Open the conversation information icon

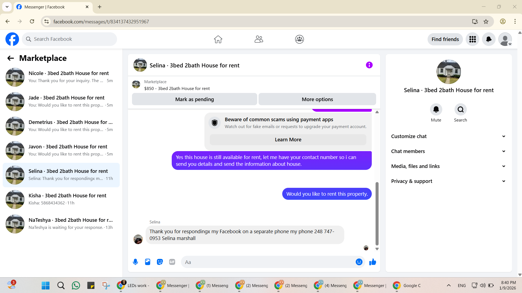(x=369, y=65)
